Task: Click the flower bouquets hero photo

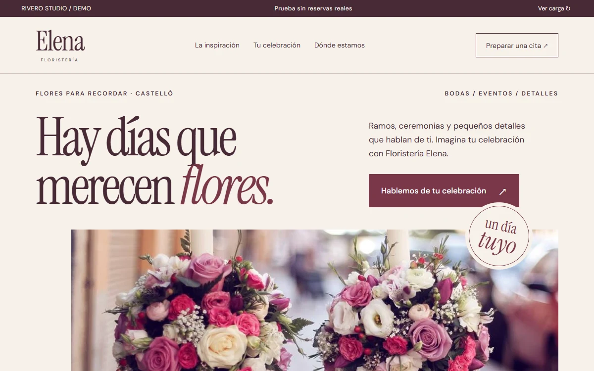Action: tap(315, 300)
